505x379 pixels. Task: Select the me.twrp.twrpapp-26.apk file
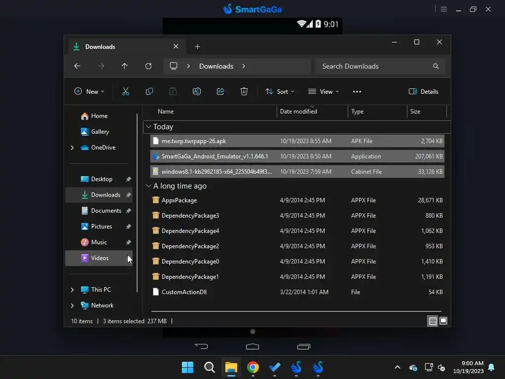tap(297, 141)
